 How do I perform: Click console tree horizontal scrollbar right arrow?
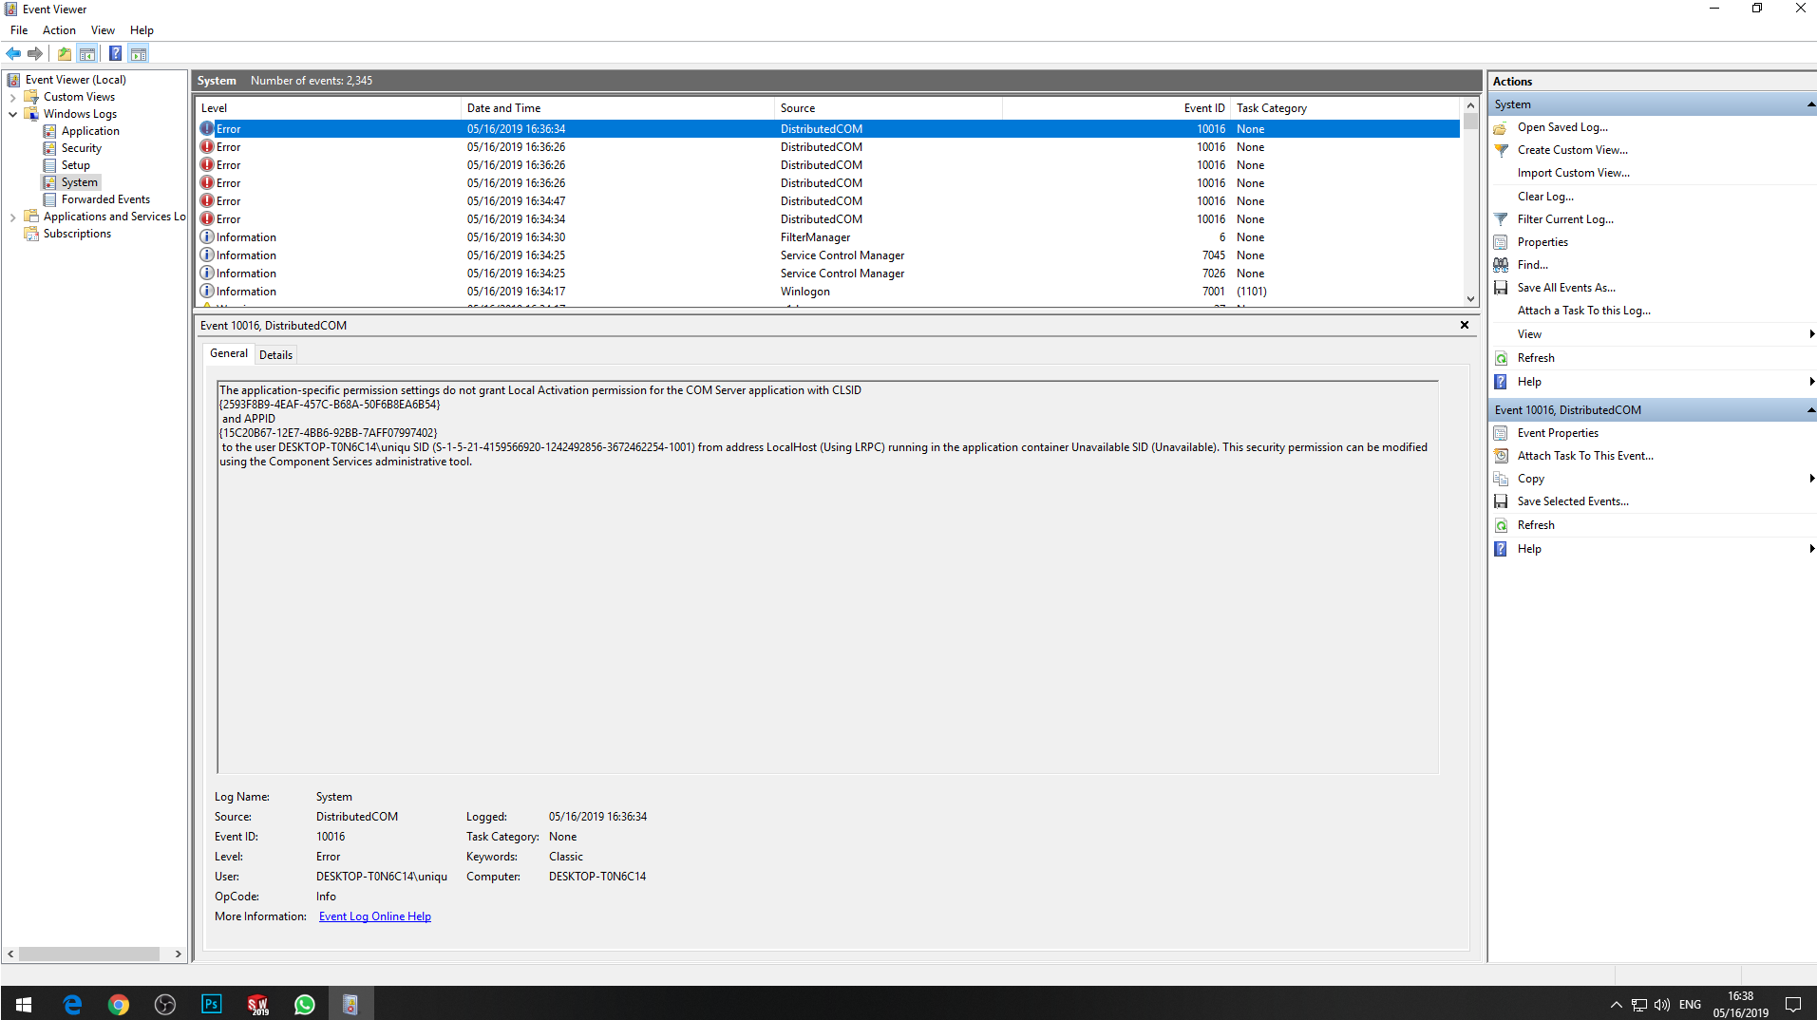coord(178,954)
